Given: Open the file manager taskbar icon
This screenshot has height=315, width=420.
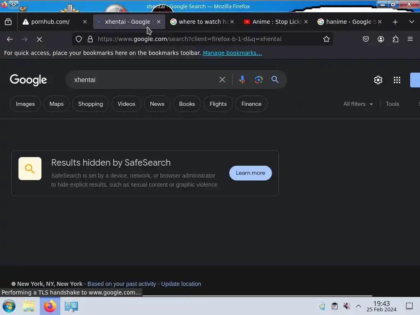Looking at the screenshot, I should tap(29, 306).
